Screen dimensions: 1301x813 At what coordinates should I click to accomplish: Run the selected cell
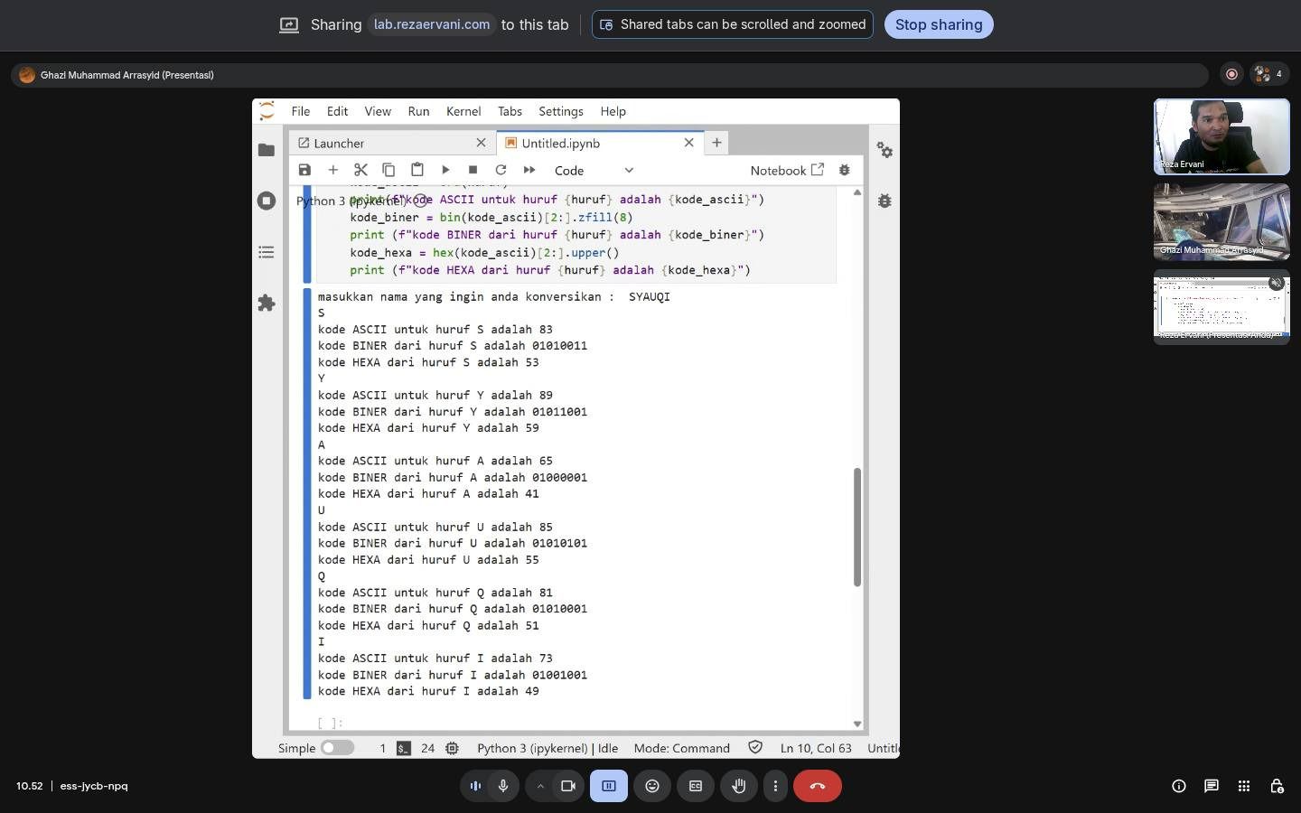click(x=445, y=170)
